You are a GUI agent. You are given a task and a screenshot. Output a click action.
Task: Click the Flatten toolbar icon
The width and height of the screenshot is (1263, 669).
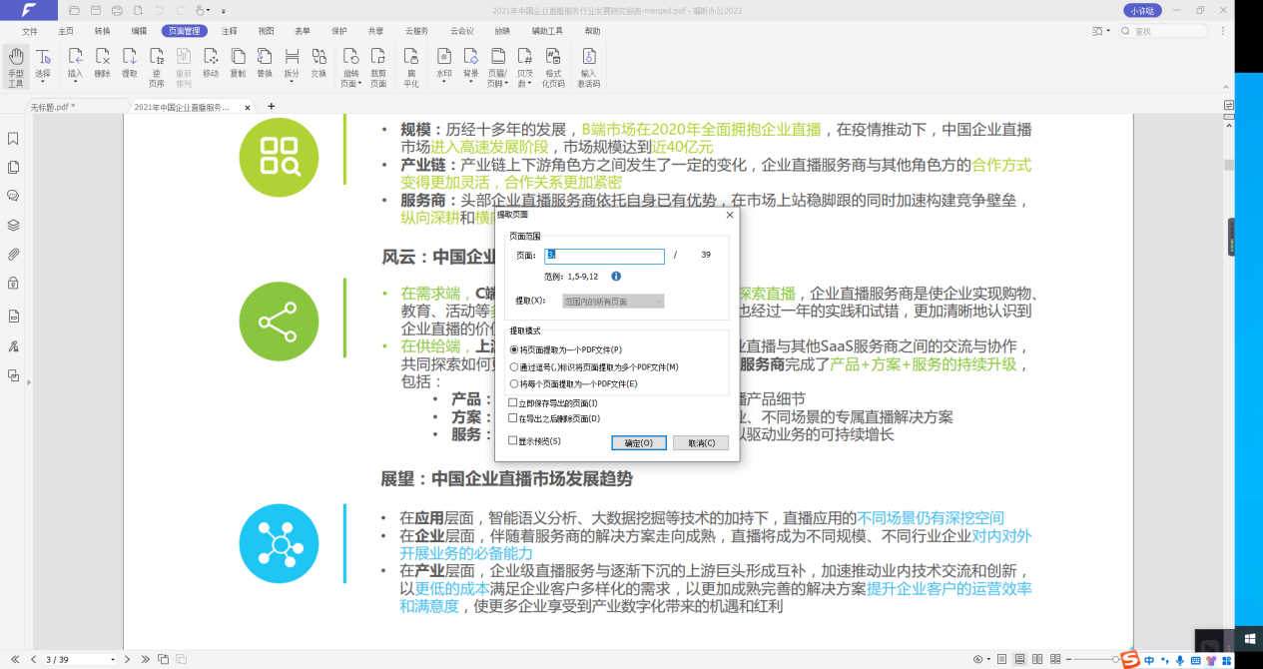point(411,65)
